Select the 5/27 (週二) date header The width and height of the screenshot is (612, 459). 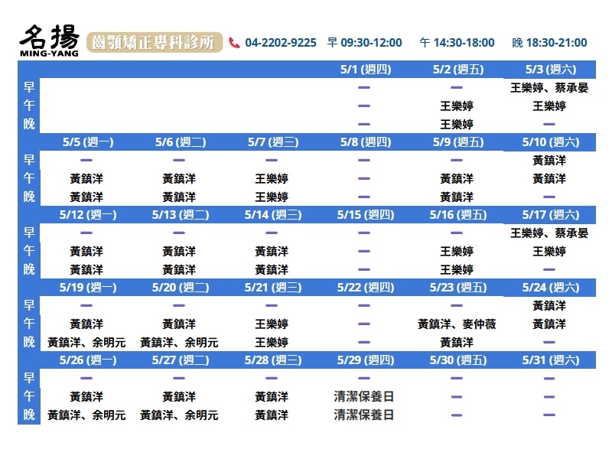tap(181, 360)
